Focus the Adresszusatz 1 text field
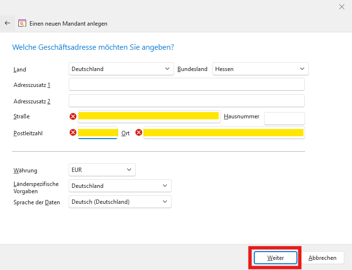352x270 pixels. [x=187, y=85]
